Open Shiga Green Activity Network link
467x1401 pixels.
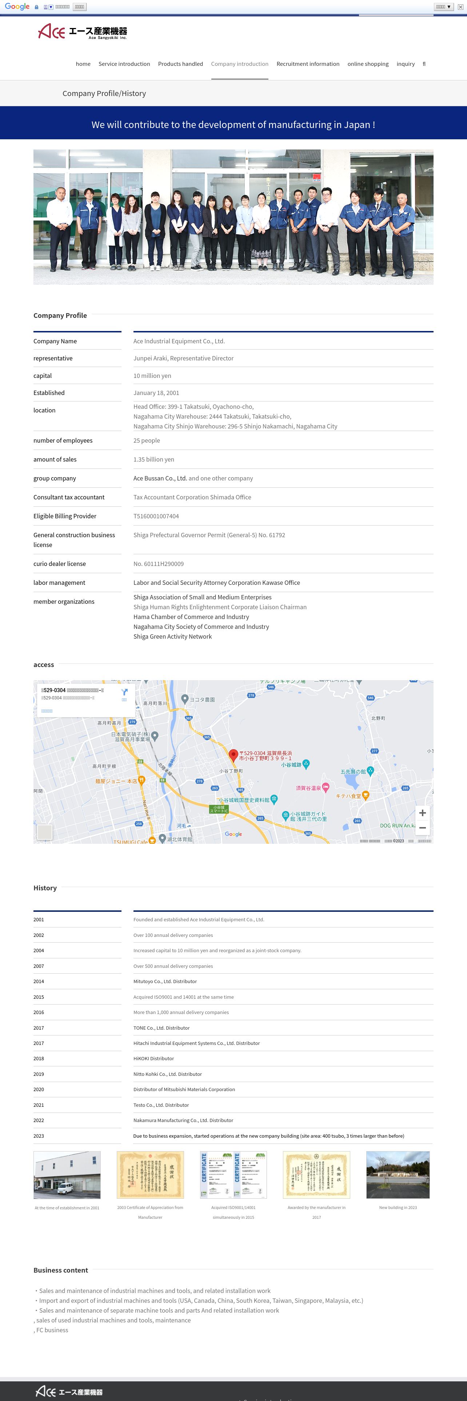[x=172, y=636]
